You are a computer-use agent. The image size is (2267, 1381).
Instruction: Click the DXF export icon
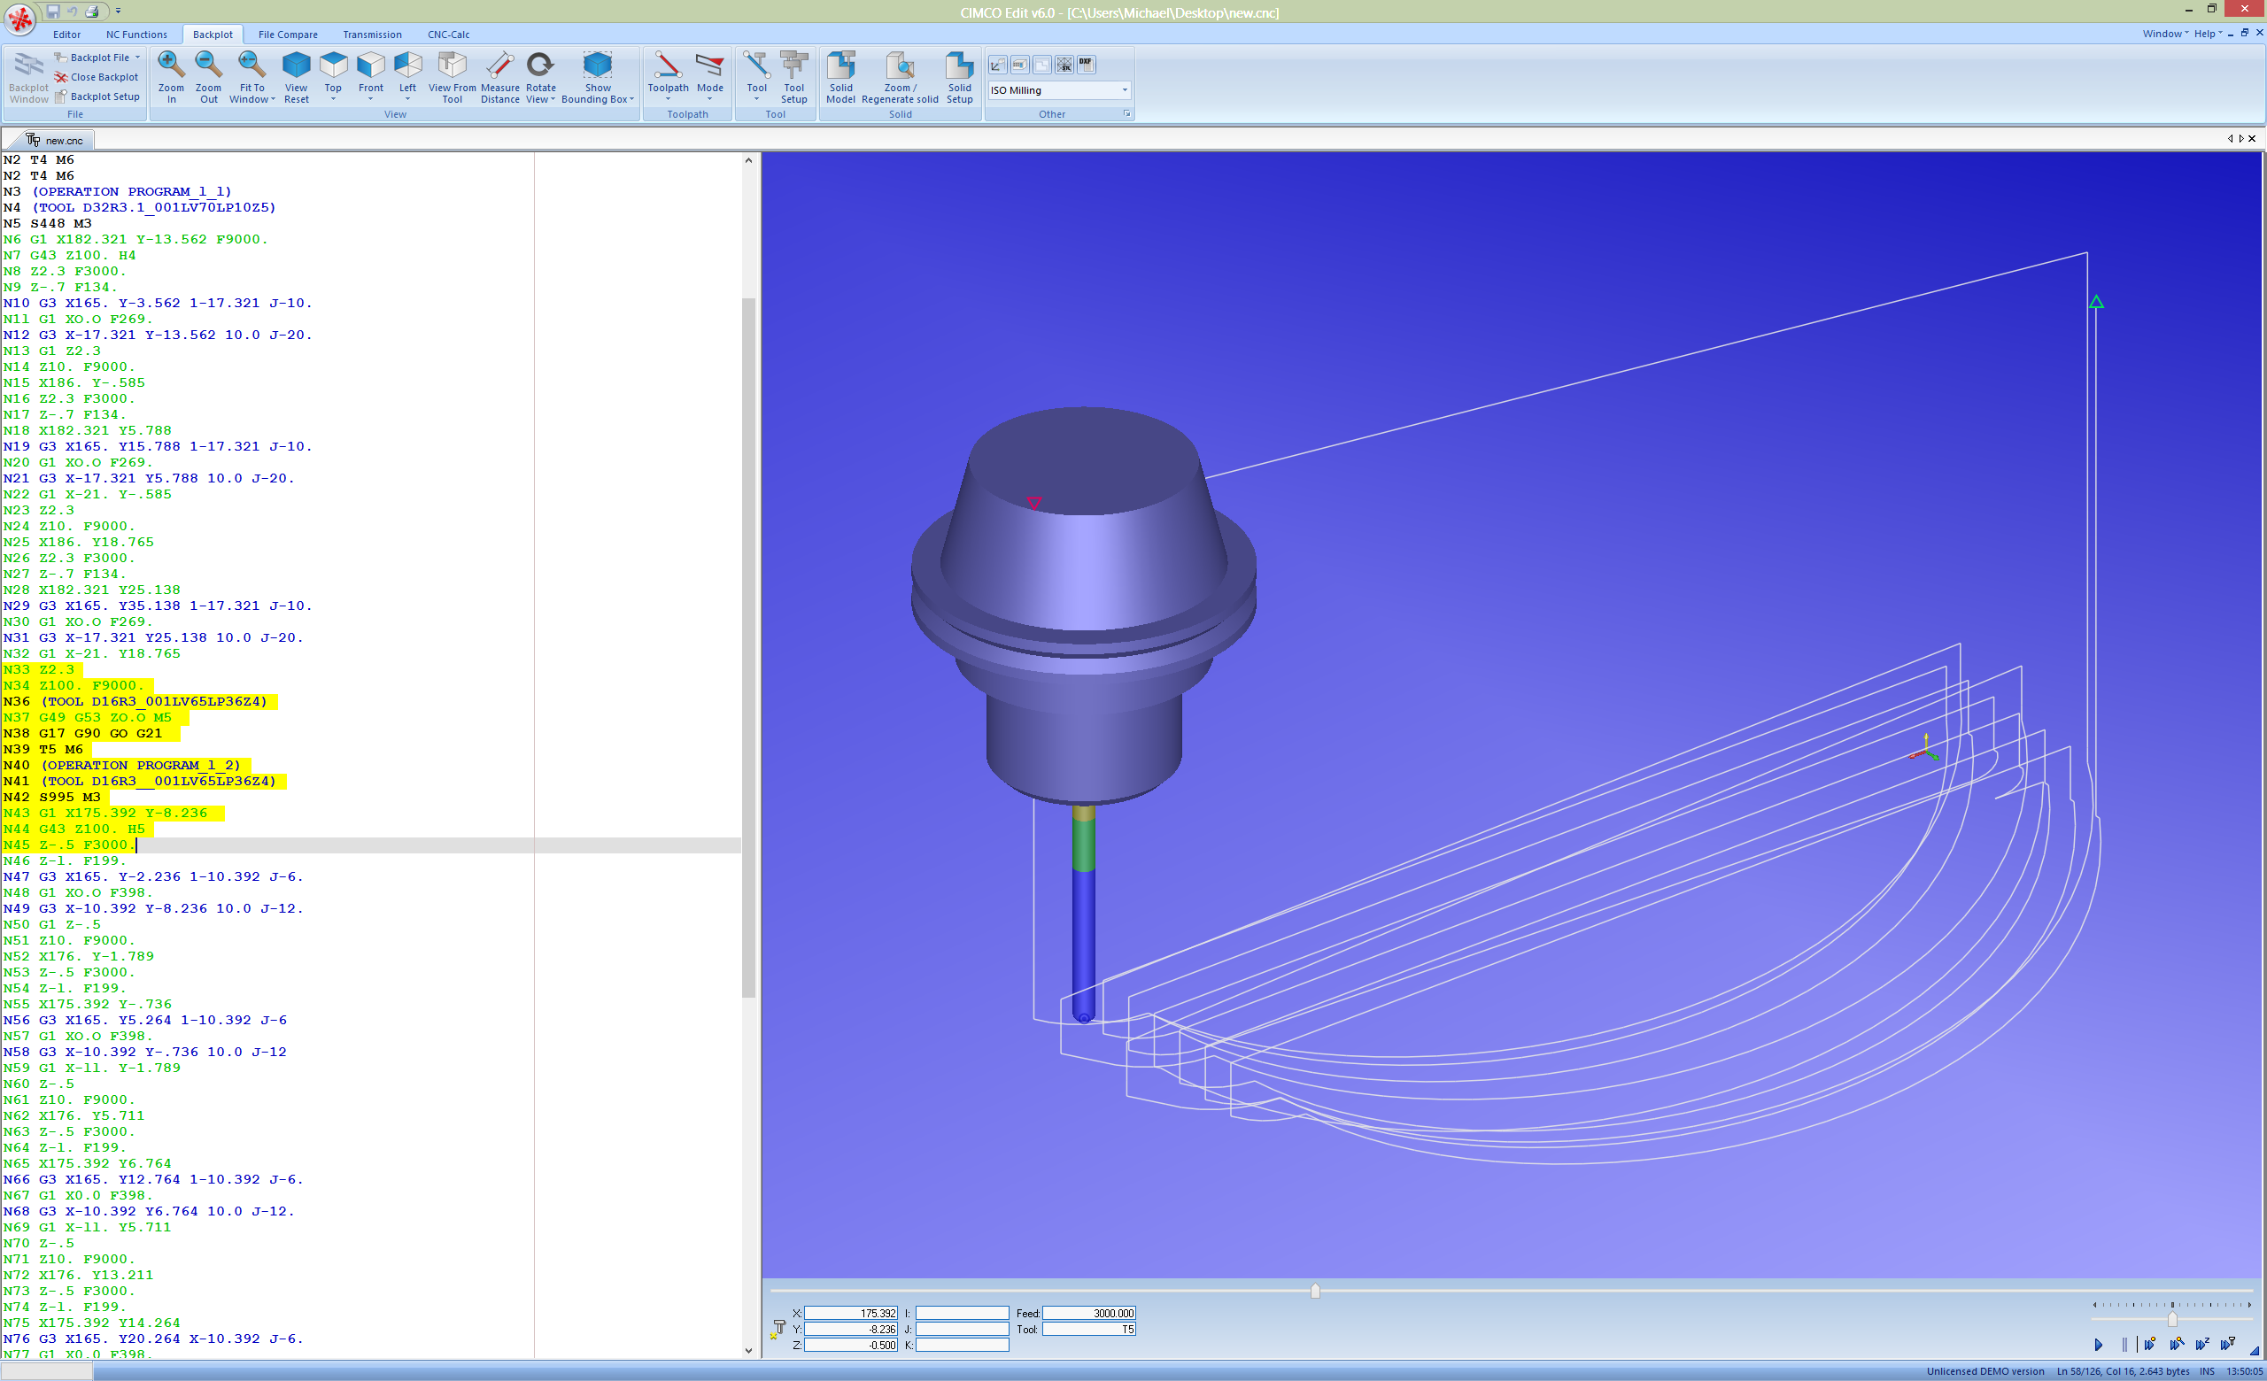click(1086, 65)
